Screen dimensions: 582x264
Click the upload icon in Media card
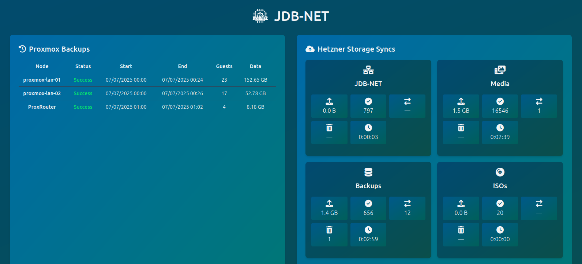461,101
